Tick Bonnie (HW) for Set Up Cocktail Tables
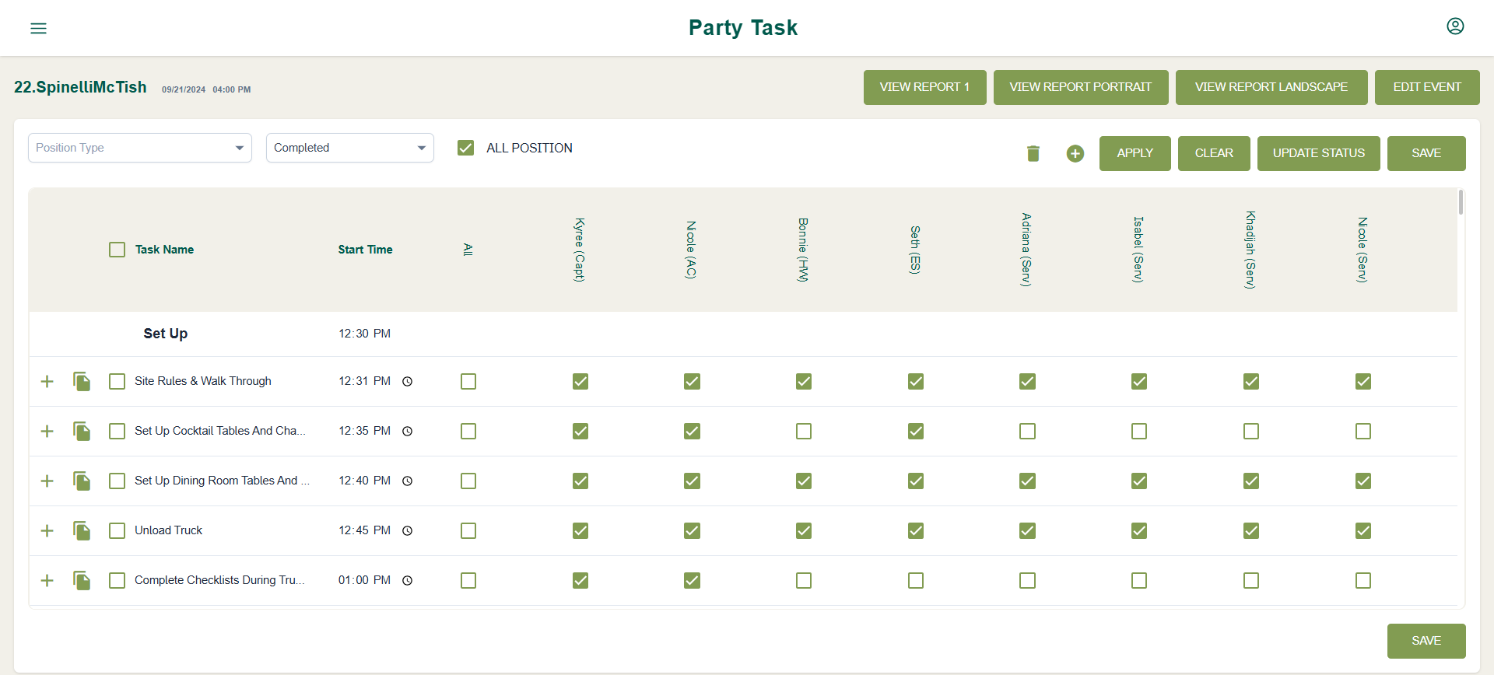Screen dimensions: 1494x675 [804, 431]
